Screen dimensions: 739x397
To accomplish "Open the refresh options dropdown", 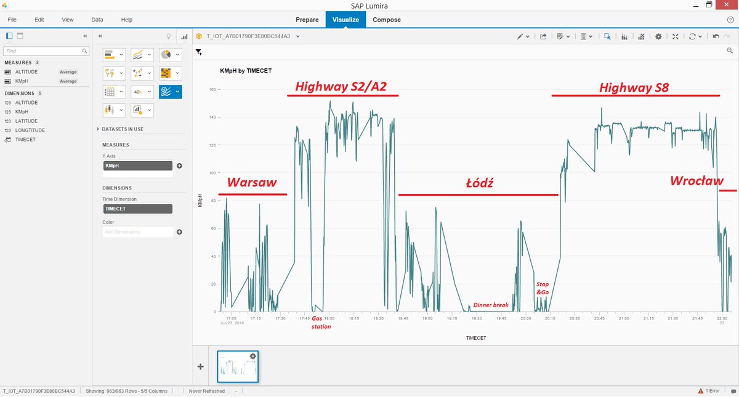I will [x=695, y=36].
